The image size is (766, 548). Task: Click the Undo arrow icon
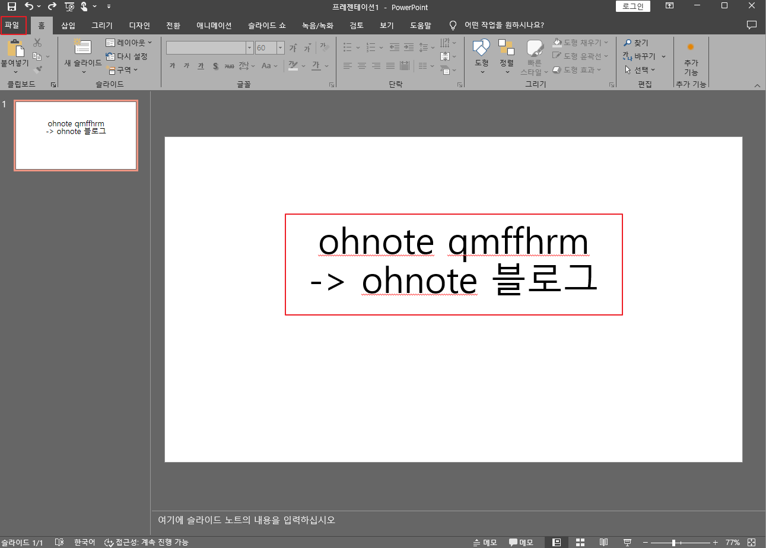tap(28, 7)
